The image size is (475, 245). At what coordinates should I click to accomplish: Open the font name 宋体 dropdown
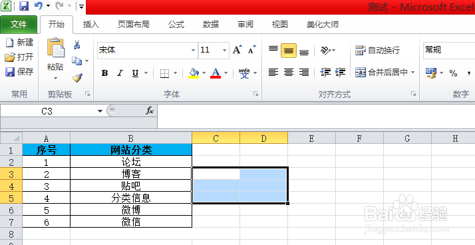(x=193, y=50)
